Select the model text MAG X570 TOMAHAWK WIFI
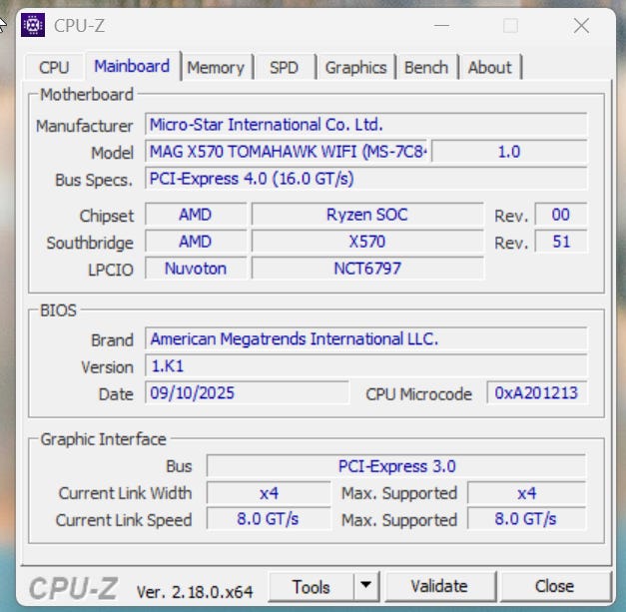This screenshot has height=612, width=626. [287, 152]
